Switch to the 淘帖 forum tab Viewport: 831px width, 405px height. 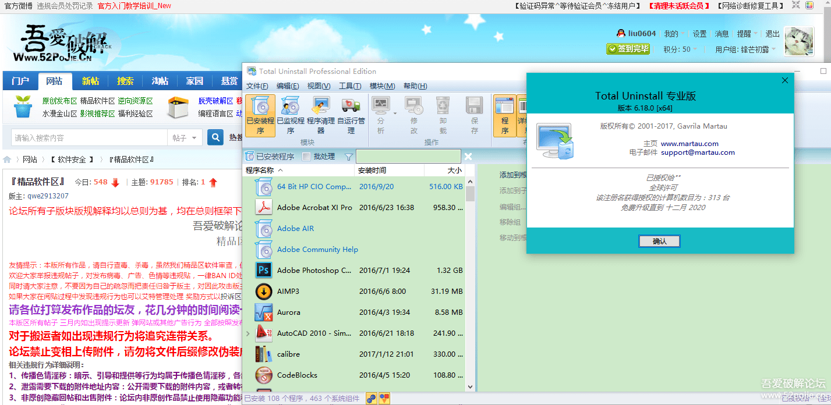click(x=160, y=81)
